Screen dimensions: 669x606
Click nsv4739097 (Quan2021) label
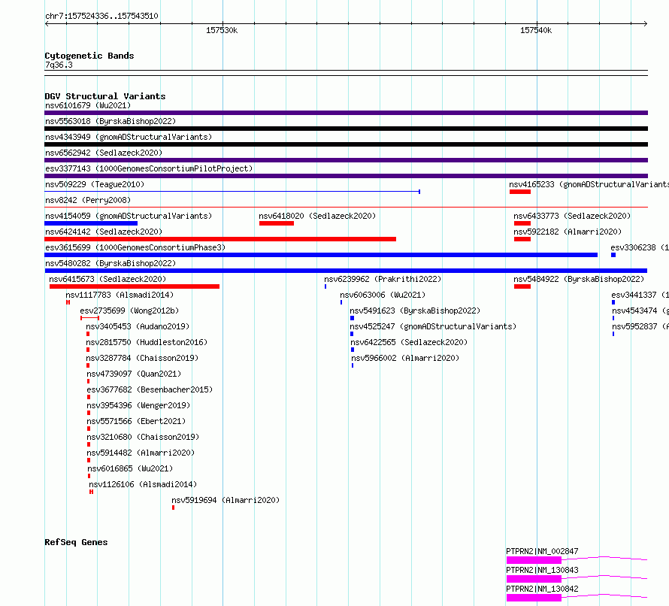tap(134, 374)
